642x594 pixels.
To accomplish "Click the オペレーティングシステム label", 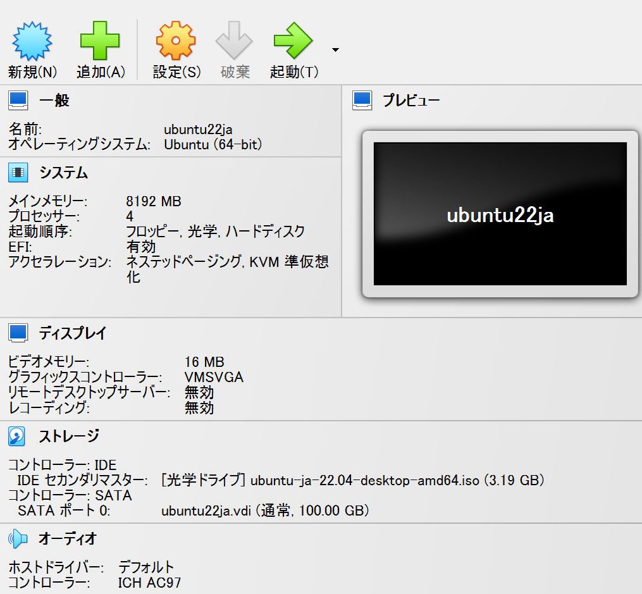I will pyautogui.click(x=80, y=144).
